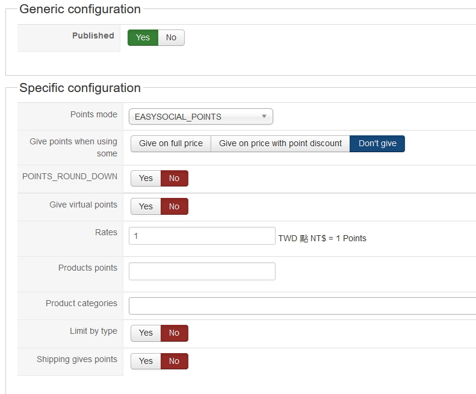Enable Limit by type with Yes
This screenshot has height=394, width=476.
point(146,333)
